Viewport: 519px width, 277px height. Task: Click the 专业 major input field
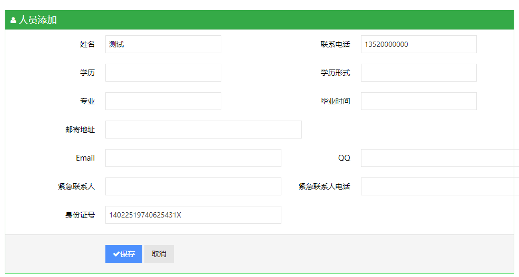(x=163, y=101)
